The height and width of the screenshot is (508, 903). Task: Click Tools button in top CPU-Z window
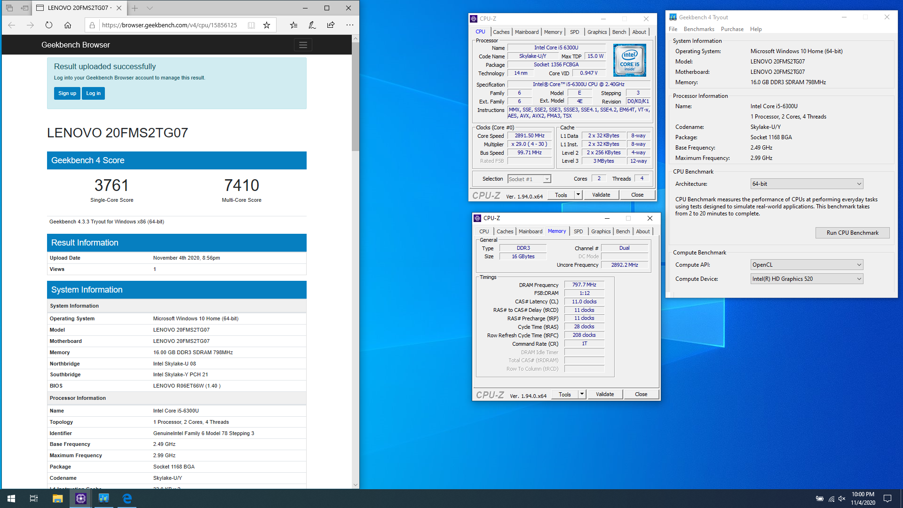click(x=561, y=195)
